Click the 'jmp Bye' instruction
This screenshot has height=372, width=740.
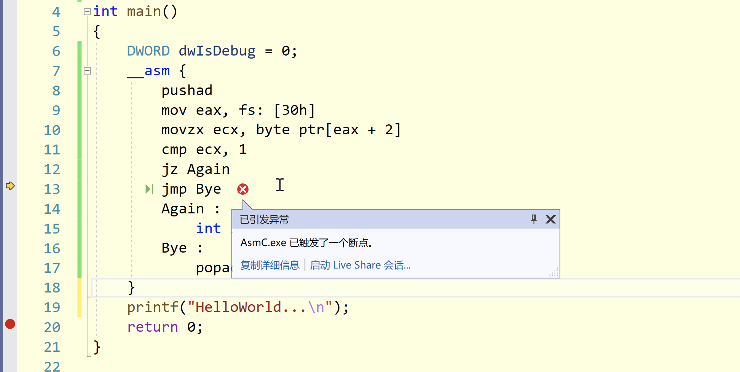coord(191,189)
